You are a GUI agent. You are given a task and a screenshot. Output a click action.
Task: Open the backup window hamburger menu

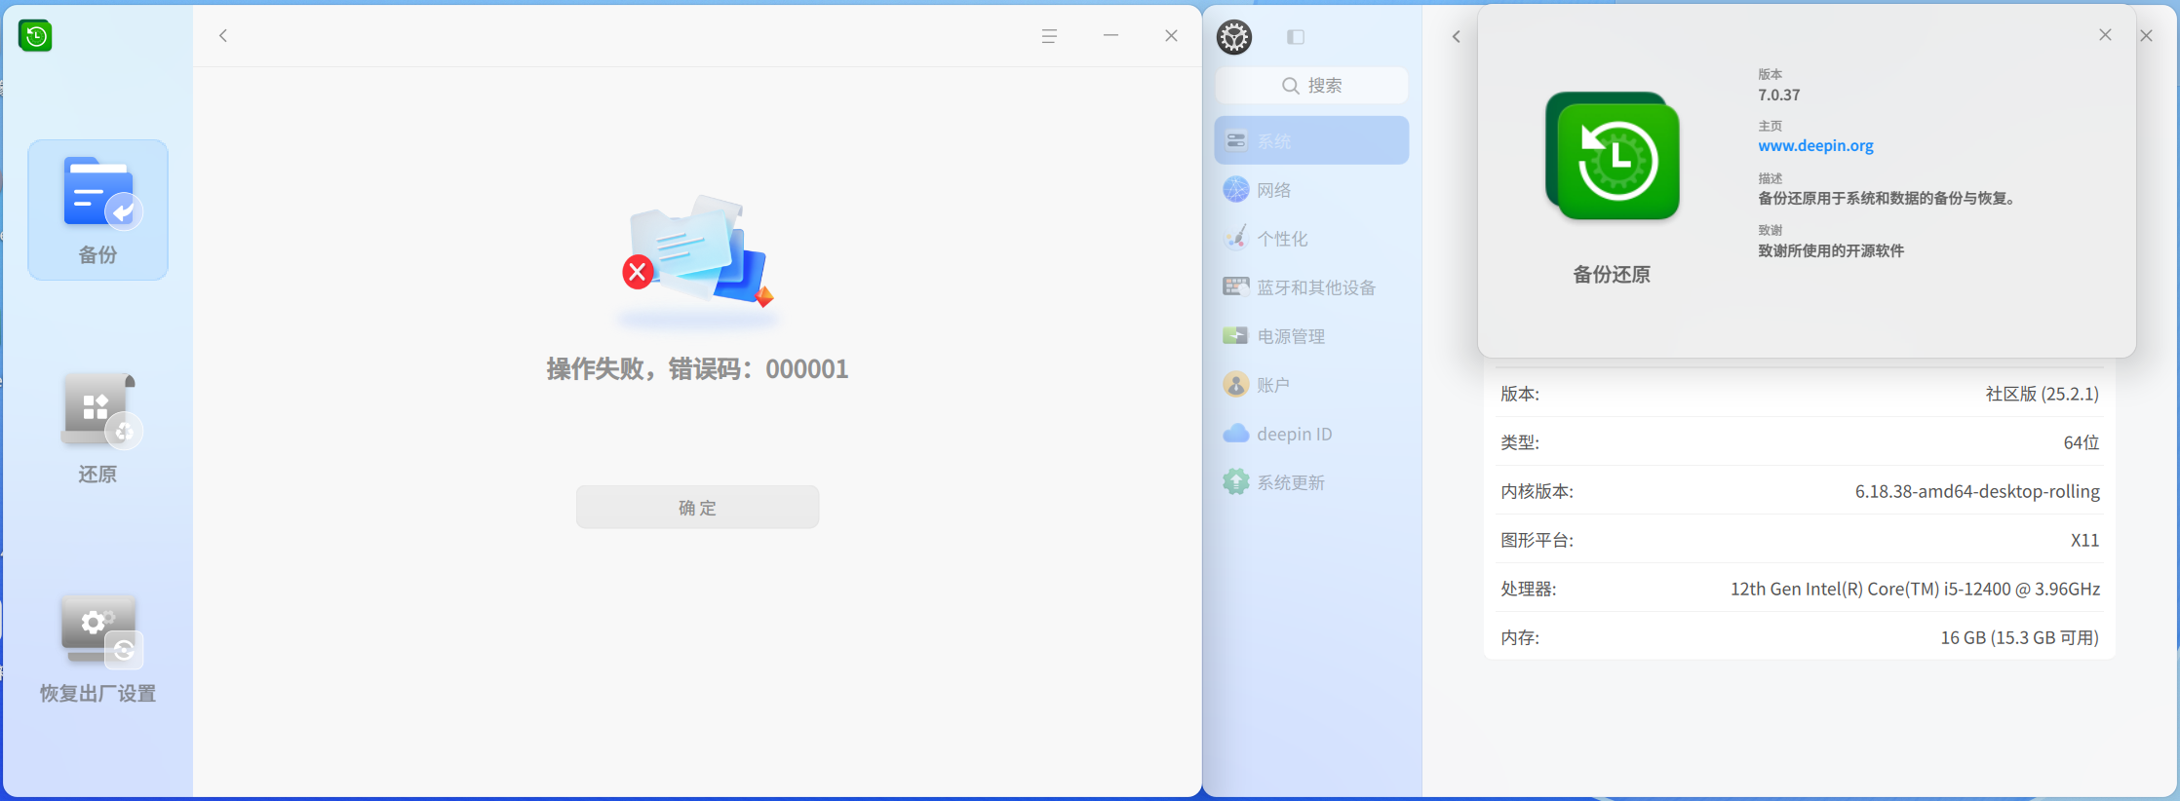(1049, 36)
